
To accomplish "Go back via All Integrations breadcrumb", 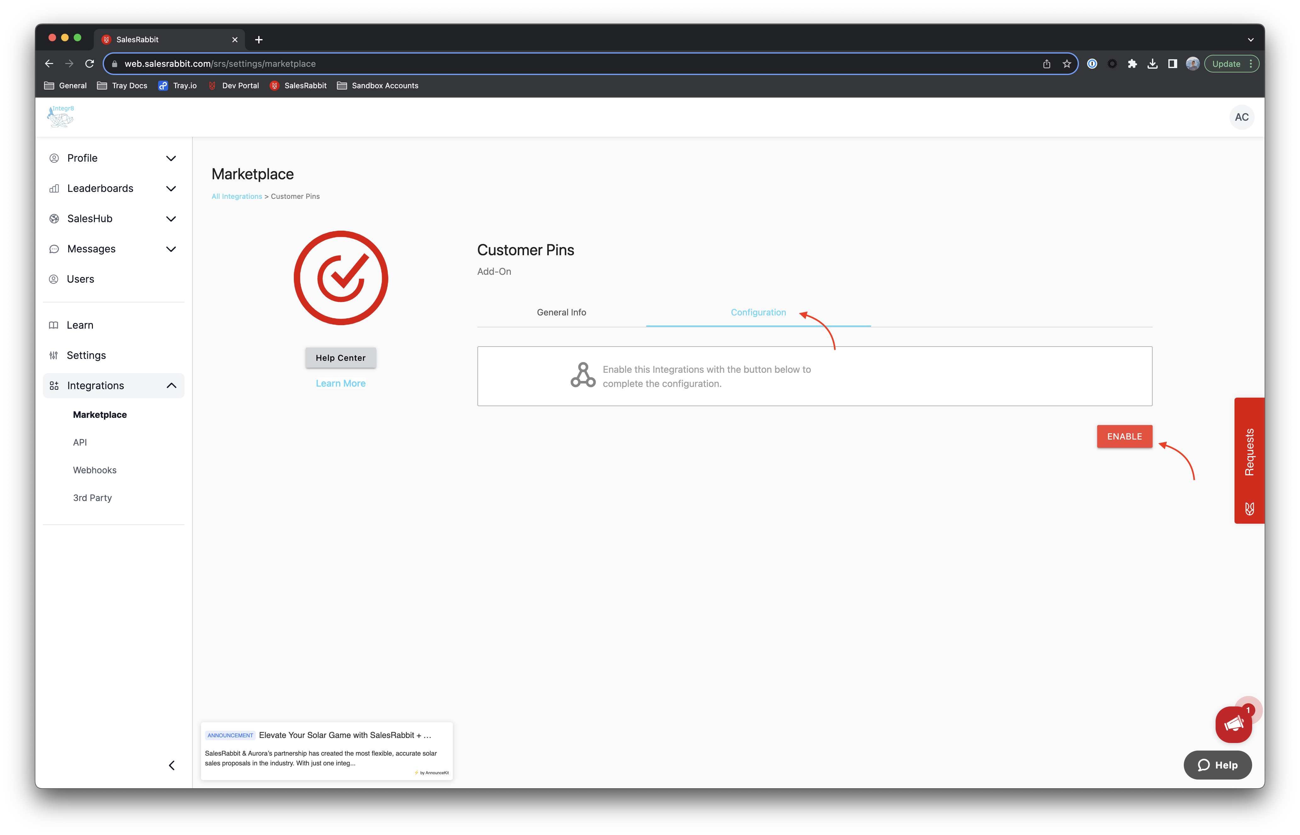I will [236, 196].
